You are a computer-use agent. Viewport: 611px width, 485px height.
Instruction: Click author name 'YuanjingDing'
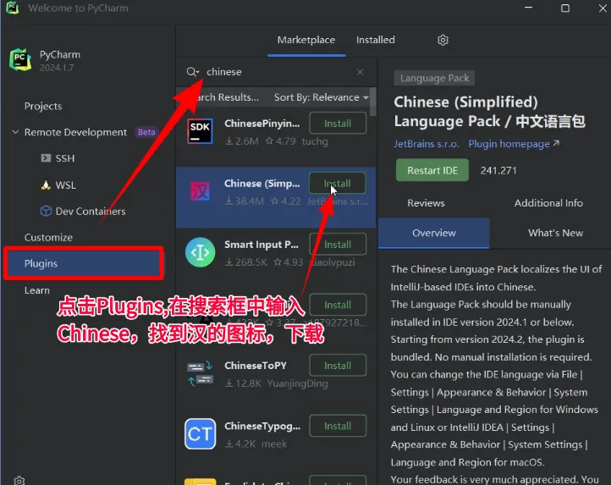pos(298,383)
